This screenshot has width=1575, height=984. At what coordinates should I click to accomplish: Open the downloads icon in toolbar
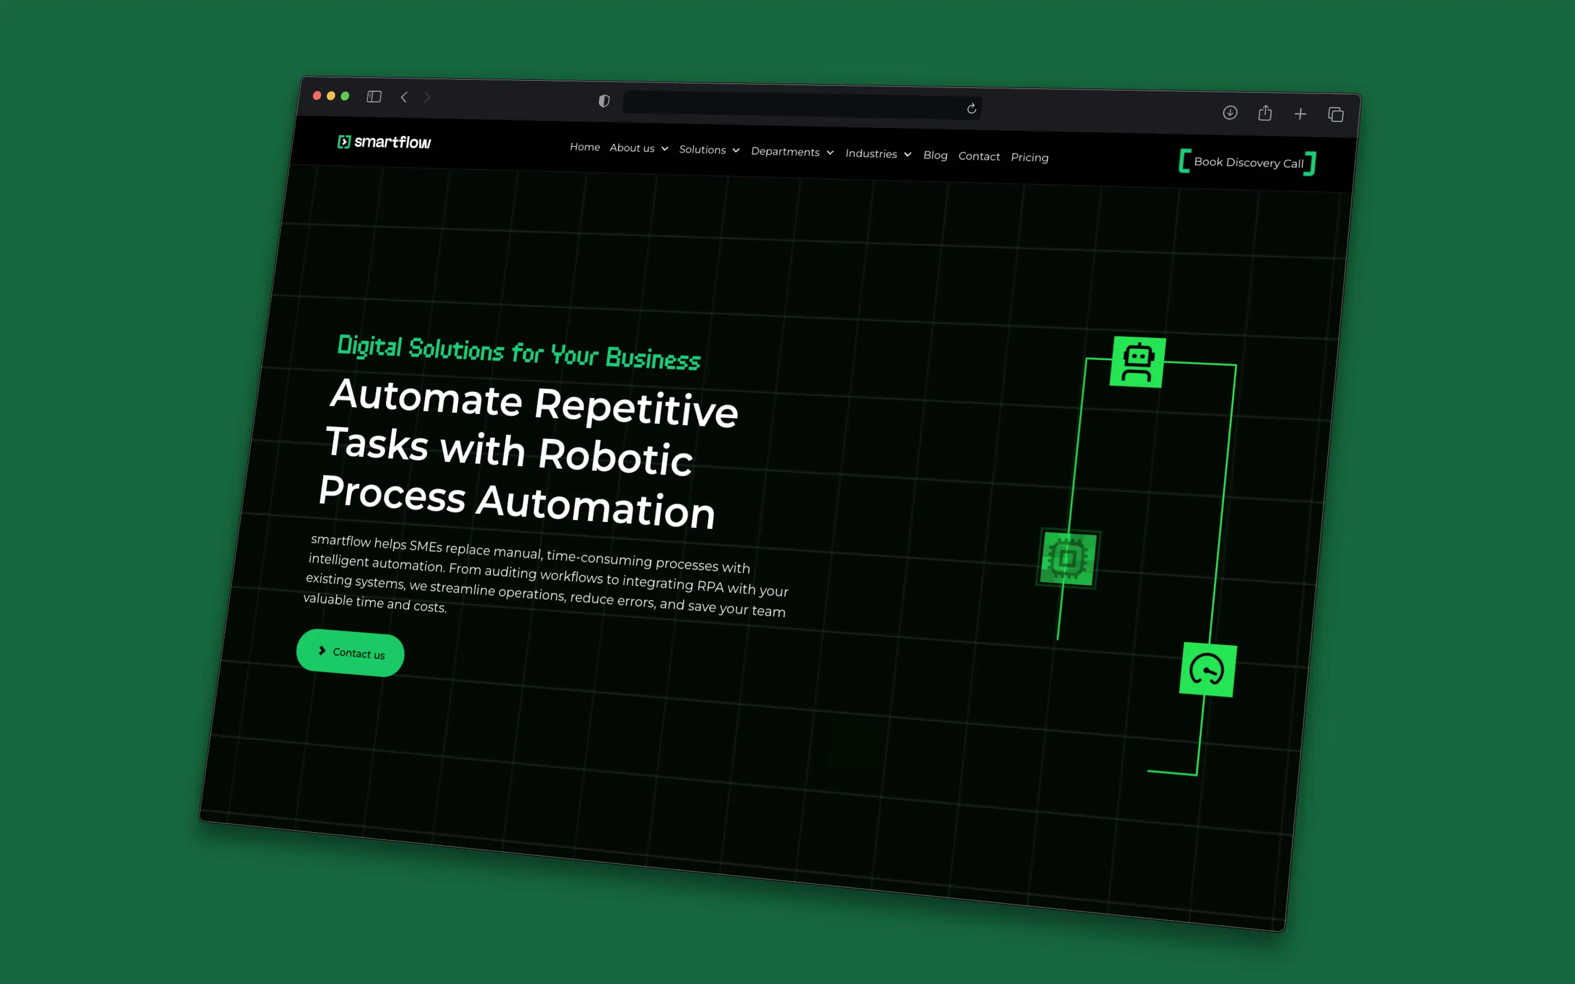tap(1229, 113)
